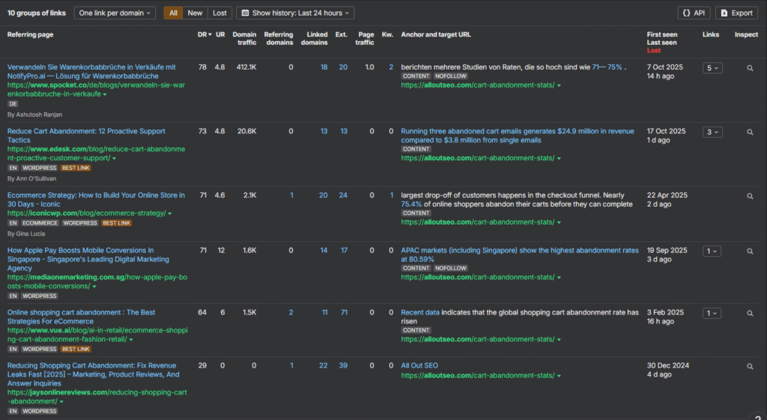This screenshot has width=767, height=420.
Task: Inspect the vue.ai backlink row
Action: point(750,314)
